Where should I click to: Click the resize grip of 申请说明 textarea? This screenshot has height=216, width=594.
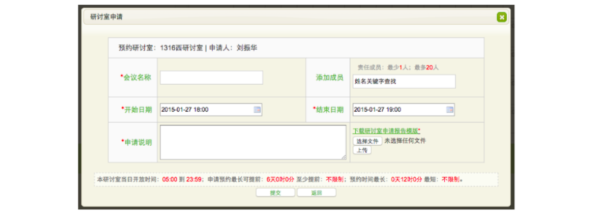coord(343,157)
